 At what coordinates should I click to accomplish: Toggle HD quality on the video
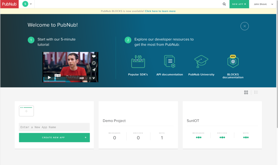tap(81, 78)
